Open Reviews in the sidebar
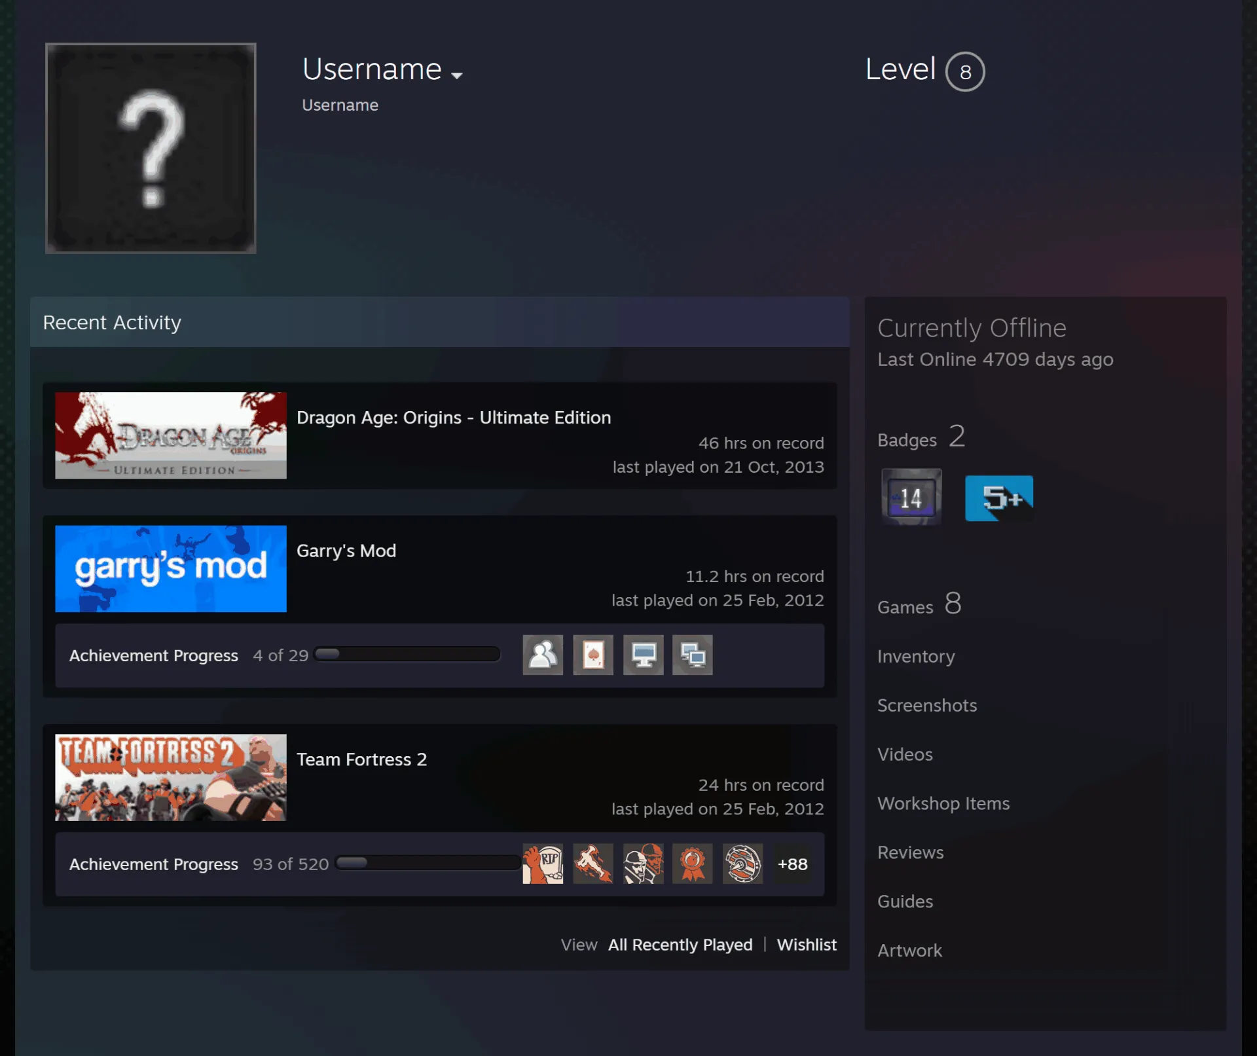The height and width of the screenshot is (1056, 1257). (x=910, y=852)
